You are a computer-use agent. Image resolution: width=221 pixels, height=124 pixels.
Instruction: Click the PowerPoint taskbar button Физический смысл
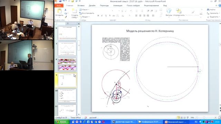click(x=176, y=122)
